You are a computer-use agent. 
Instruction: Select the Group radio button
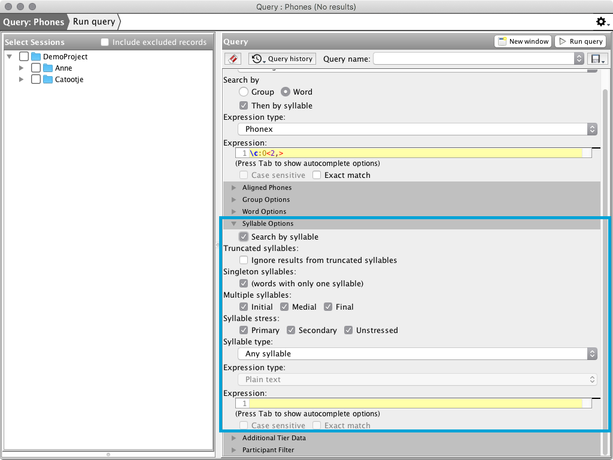(244, 92)
